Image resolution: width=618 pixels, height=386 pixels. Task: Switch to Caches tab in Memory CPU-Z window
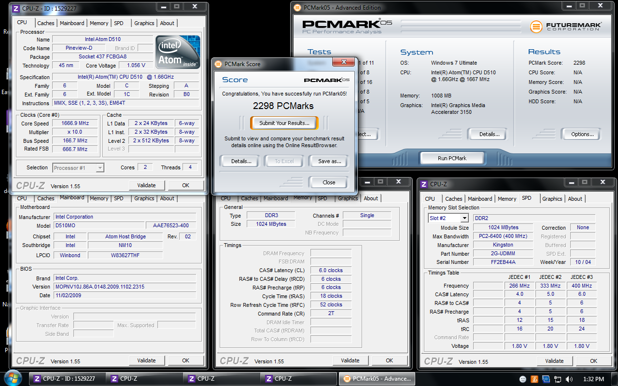[x=250, y=198]
